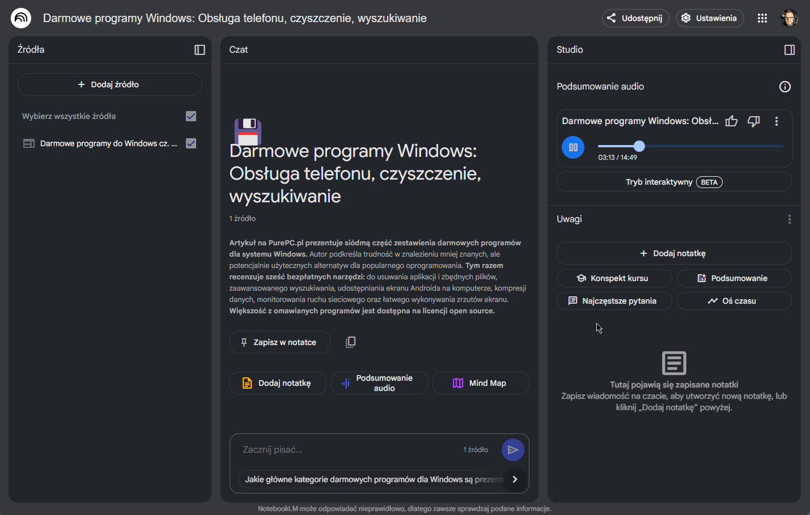Give thumbs down to audio summary
This screenshot has width=810, height=515.
753,121
